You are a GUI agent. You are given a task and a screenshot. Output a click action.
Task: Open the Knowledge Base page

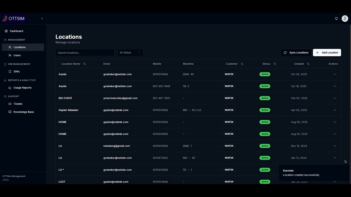pyautogui.click(x=23, y=112)
